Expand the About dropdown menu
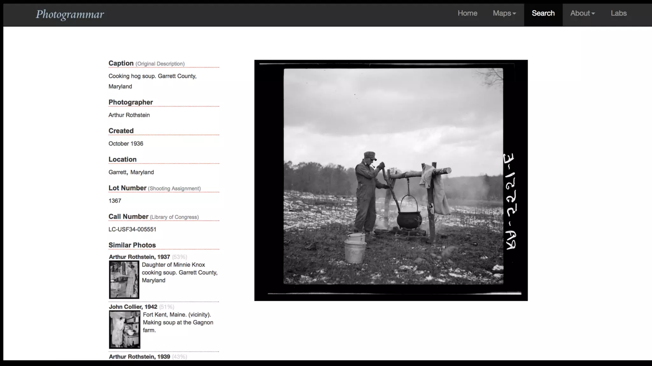Screen dimensions: 652x366 (x=582, y=13)
